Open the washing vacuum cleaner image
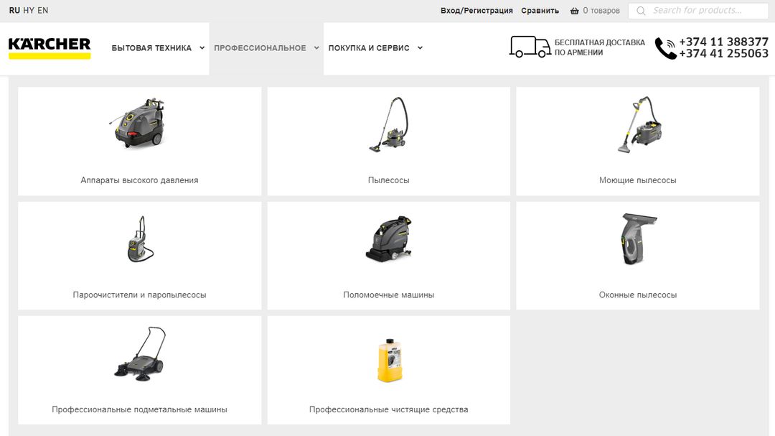Image resolution: width=775 pixels, height=436 pixels. 638,124
